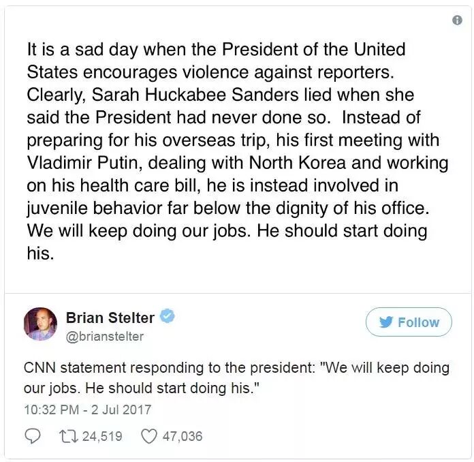
Task: View the 47,036 likes count
Action: 183,436
